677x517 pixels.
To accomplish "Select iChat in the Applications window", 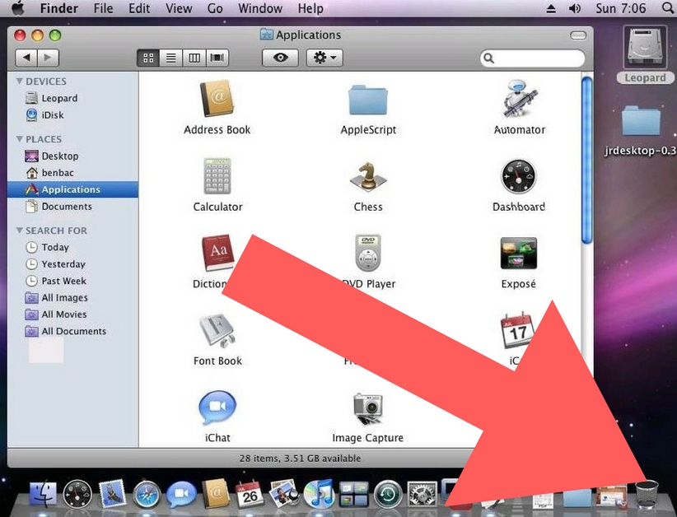I will (217, 408).
